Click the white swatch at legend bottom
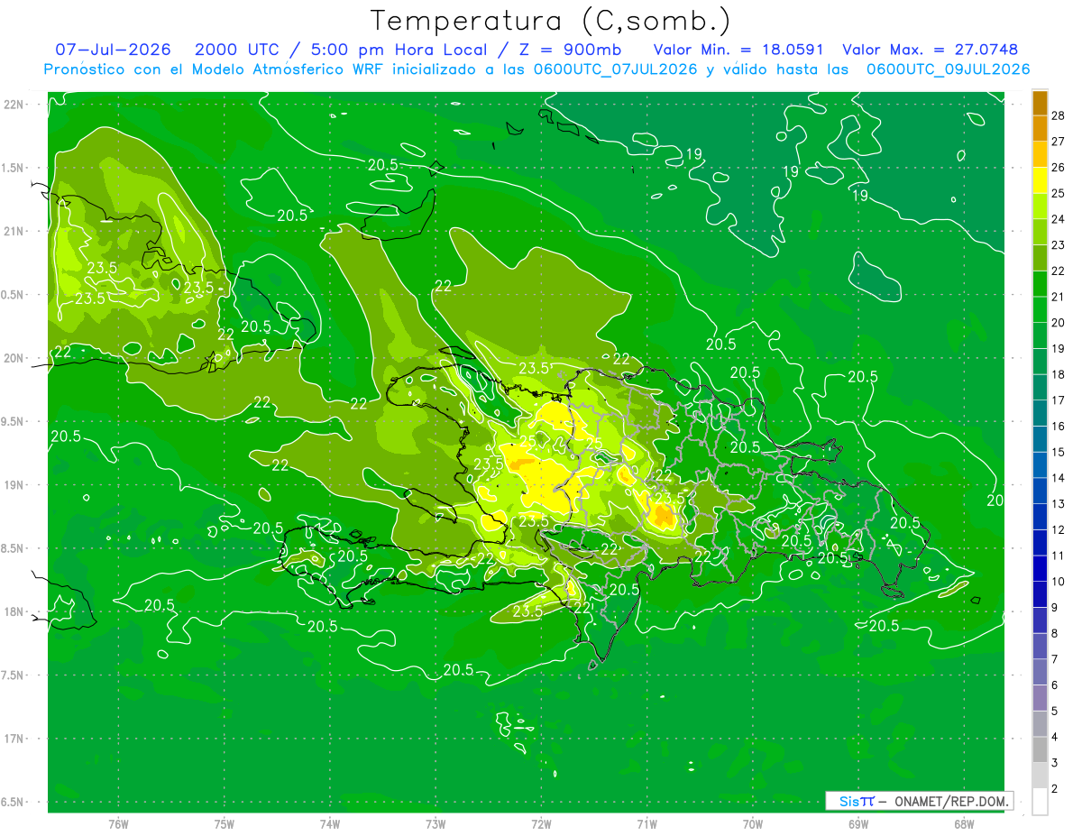Screen dimensions: 1082x836 coord(1041,802)
